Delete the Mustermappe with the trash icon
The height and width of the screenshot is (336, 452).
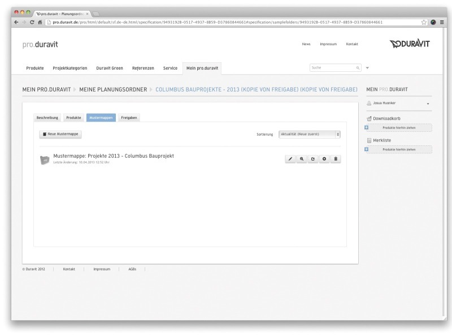[336, 159]
